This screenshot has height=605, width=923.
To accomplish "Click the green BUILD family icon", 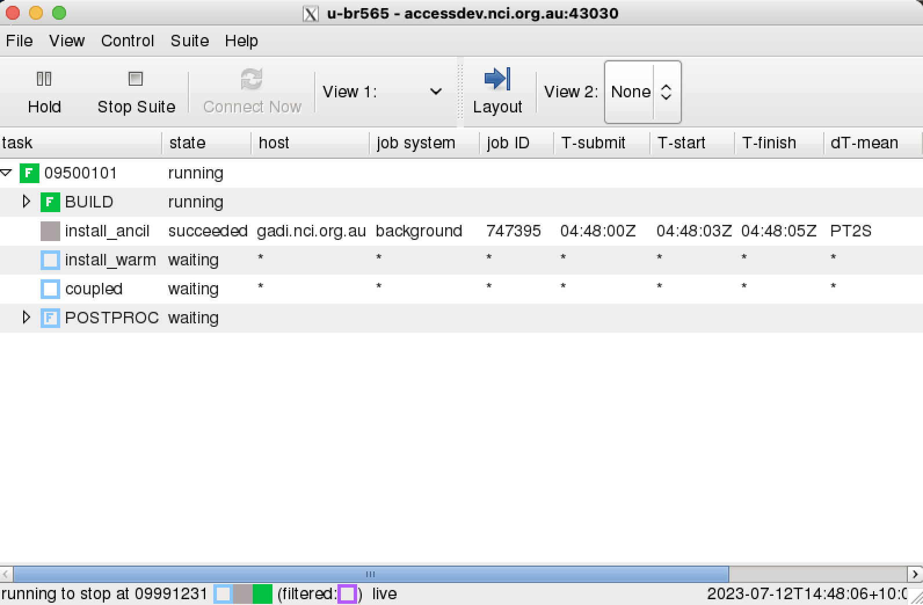I will point(50,202).
